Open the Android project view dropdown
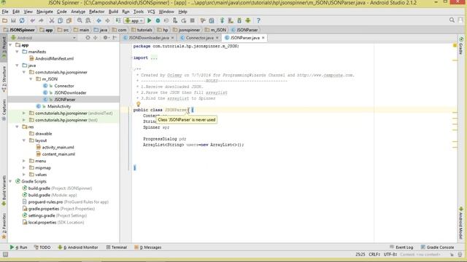This screenshot has height=262, width=467. pos(43,38)
